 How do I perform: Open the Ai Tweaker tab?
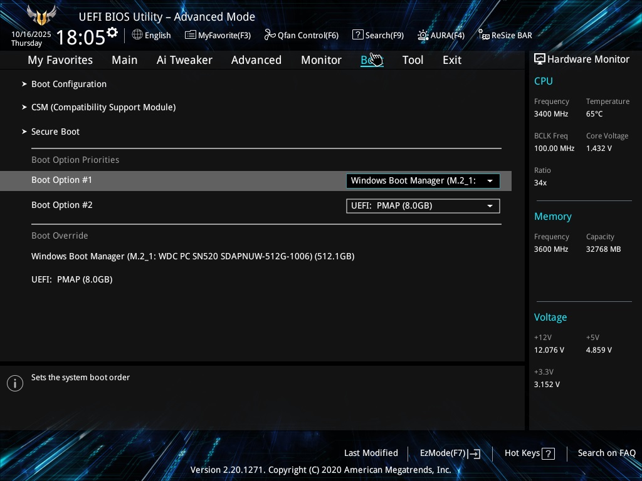coord(184,60)
